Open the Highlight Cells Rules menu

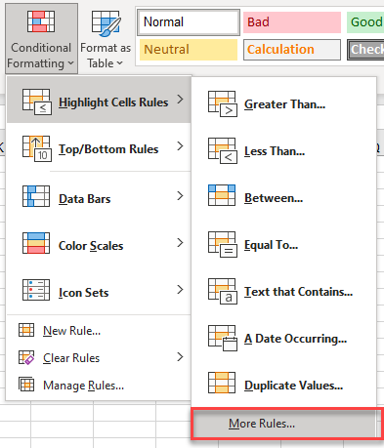point(99,100)
